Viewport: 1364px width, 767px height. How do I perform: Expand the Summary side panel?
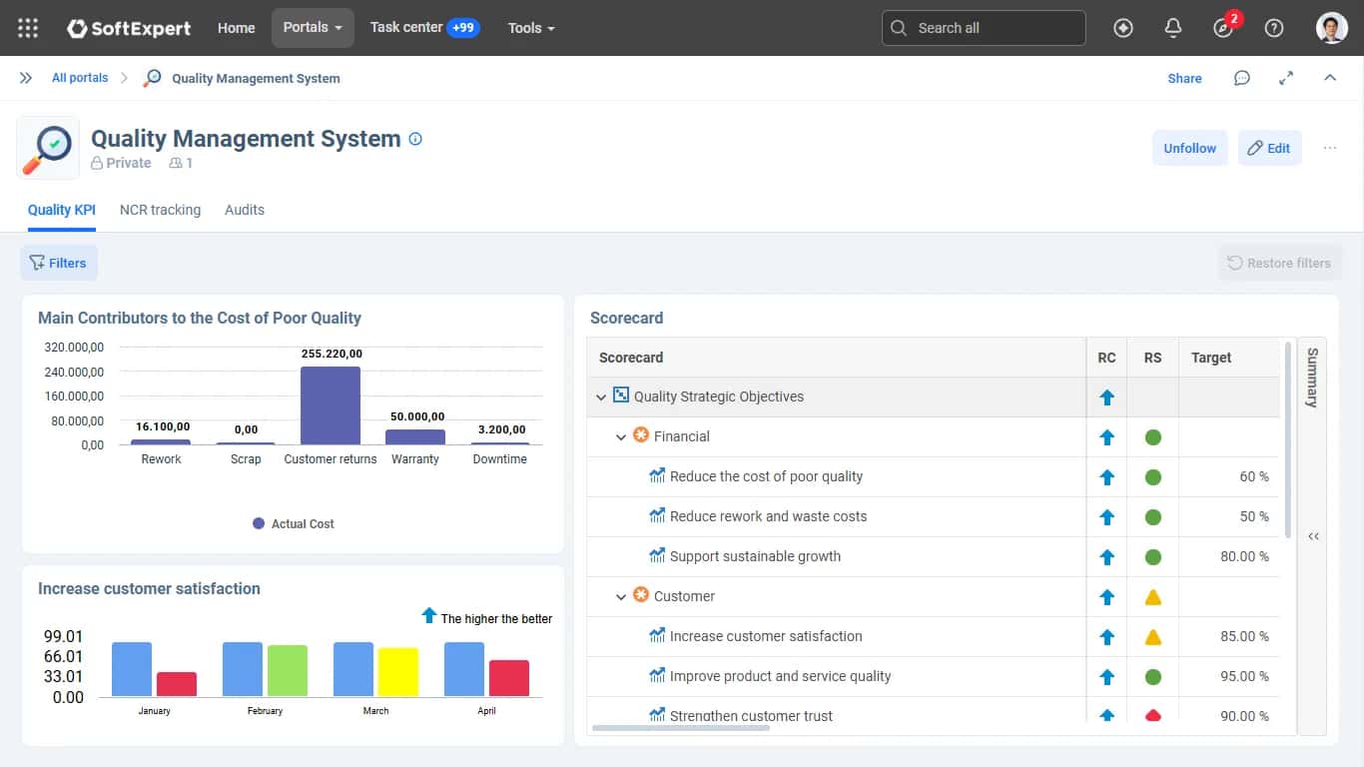coord(1313,536)
